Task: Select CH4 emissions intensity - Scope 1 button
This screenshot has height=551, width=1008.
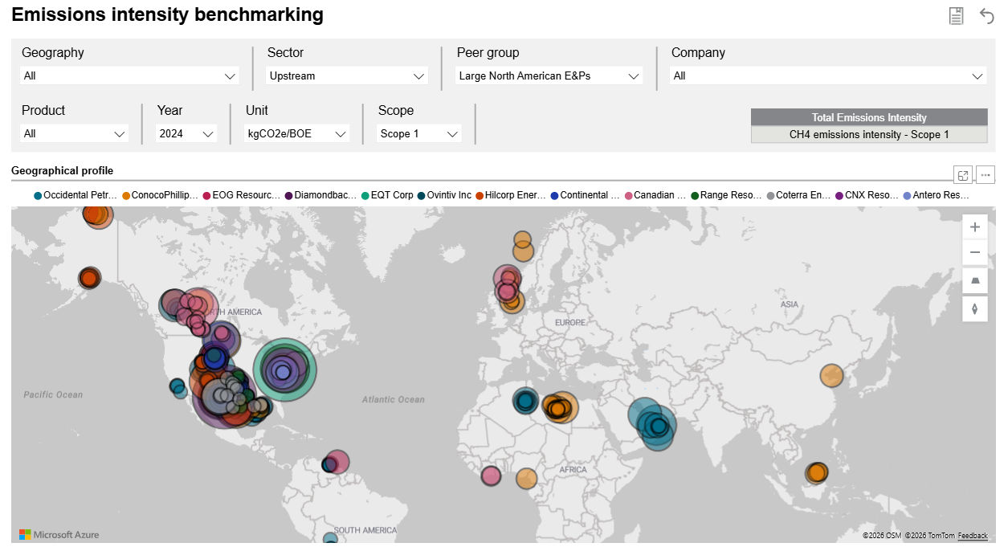Action: 869,134
